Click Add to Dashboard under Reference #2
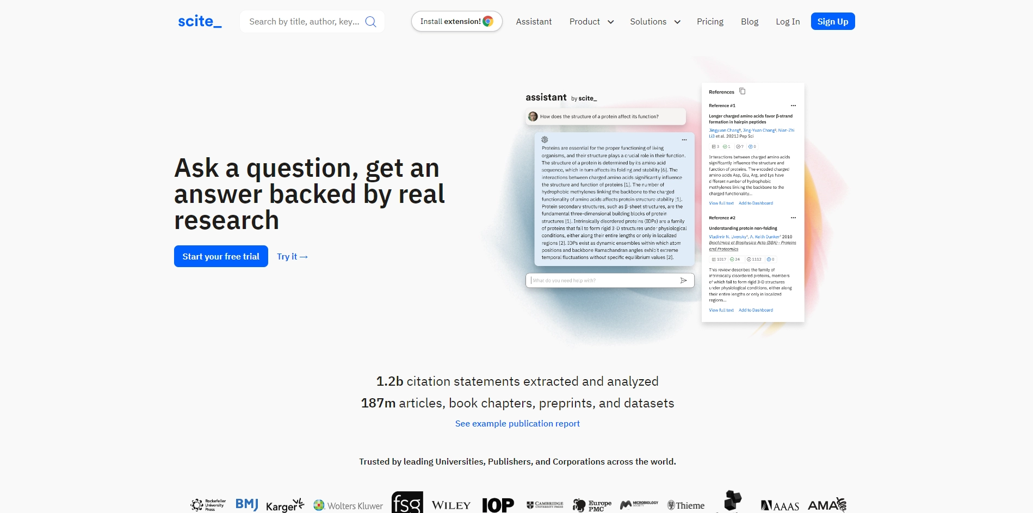This screenshot has width=1033, height=513. [756, 310]
